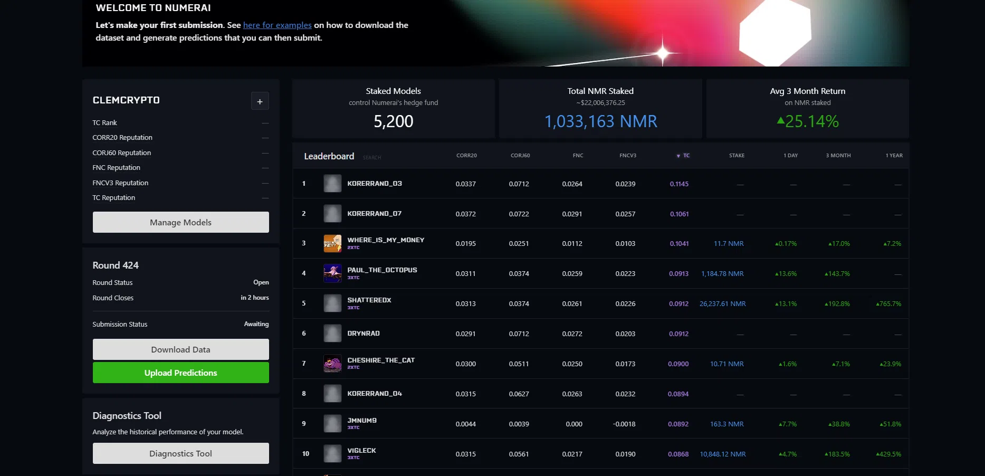Sort leaderboard by STAKE column

737,156
